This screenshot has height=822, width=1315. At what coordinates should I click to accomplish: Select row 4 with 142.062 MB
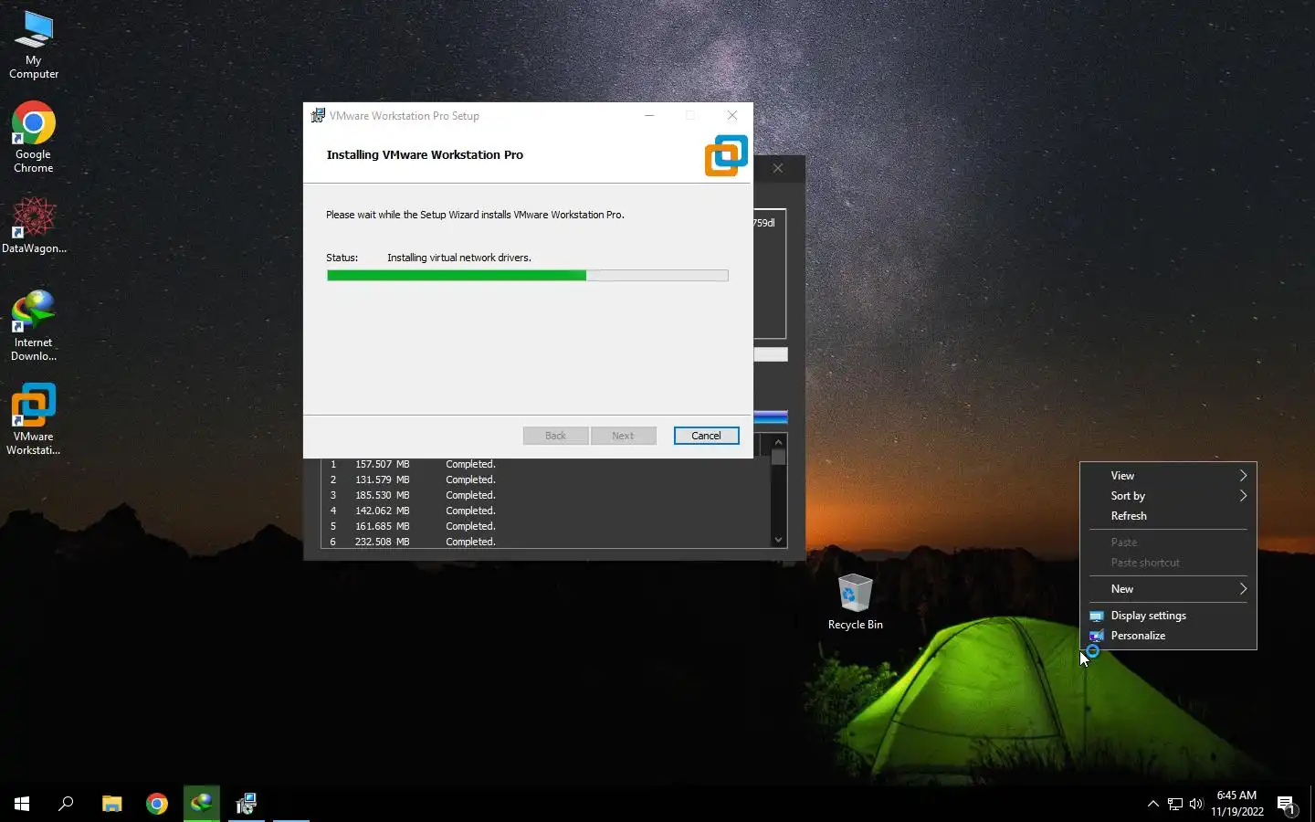545,511
